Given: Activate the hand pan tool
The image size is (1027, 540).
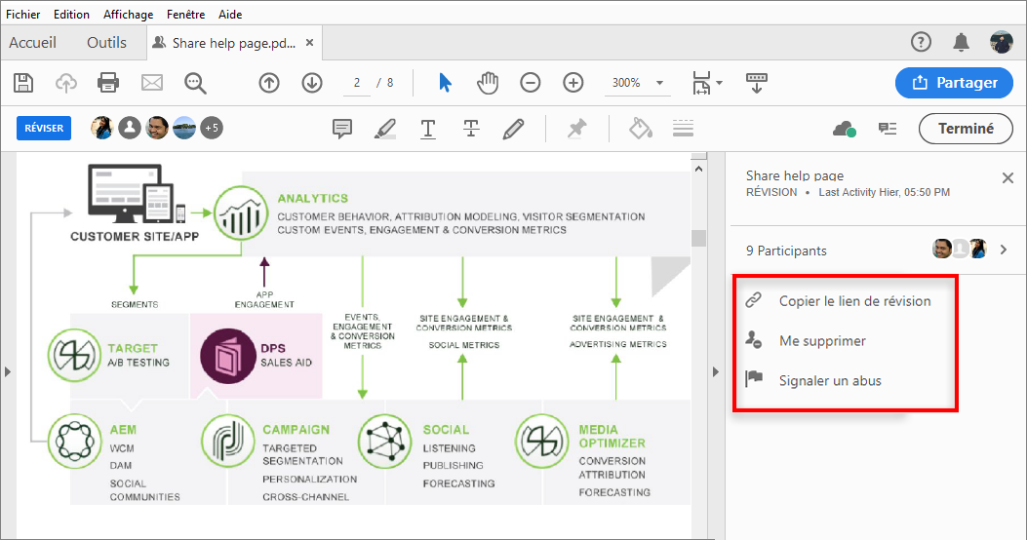Looking at the screenshot, I should 488,83.
